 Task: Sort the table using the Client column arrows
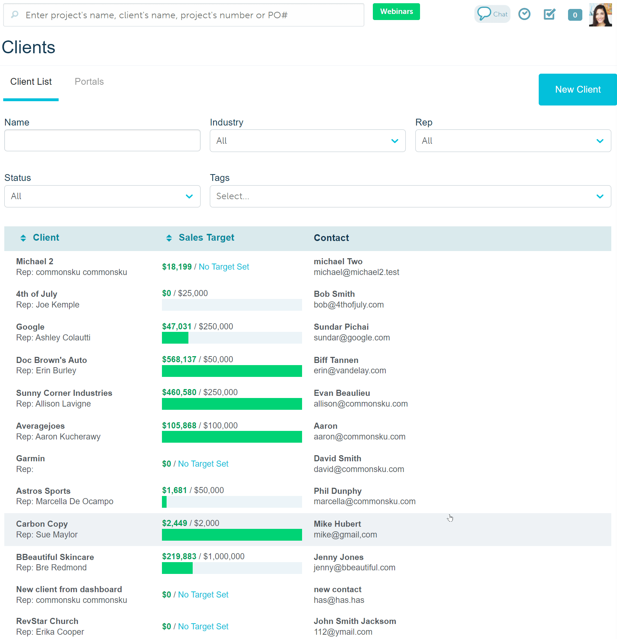point(23,238)
